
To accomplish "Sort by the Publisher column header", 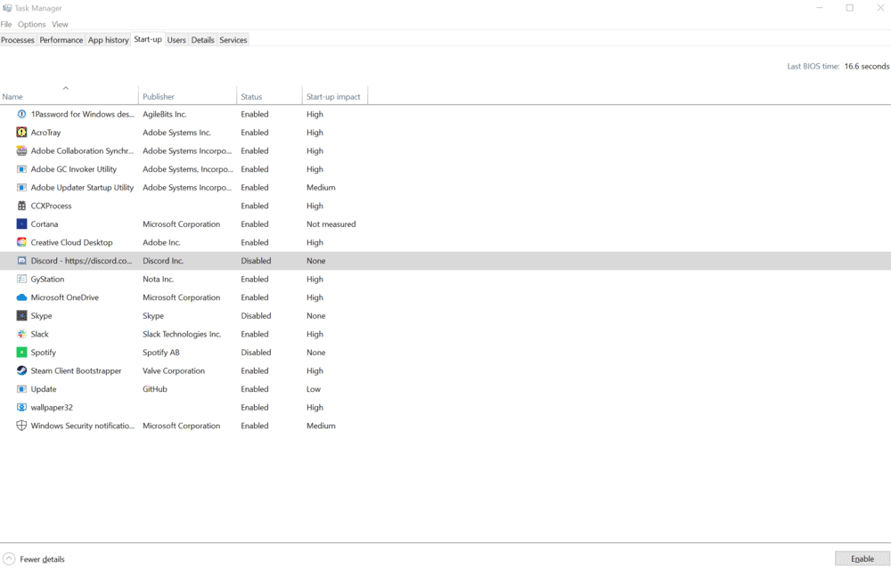I will pos(187,96).
